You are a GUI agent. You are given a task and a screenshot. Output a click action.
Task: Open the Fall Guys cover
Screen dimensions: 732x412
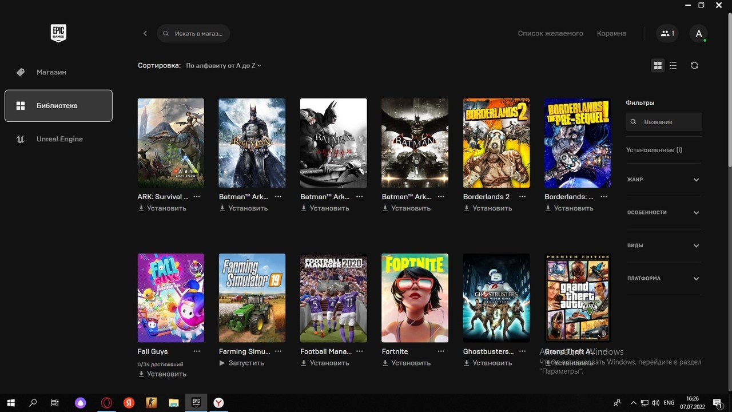point(171,298)
